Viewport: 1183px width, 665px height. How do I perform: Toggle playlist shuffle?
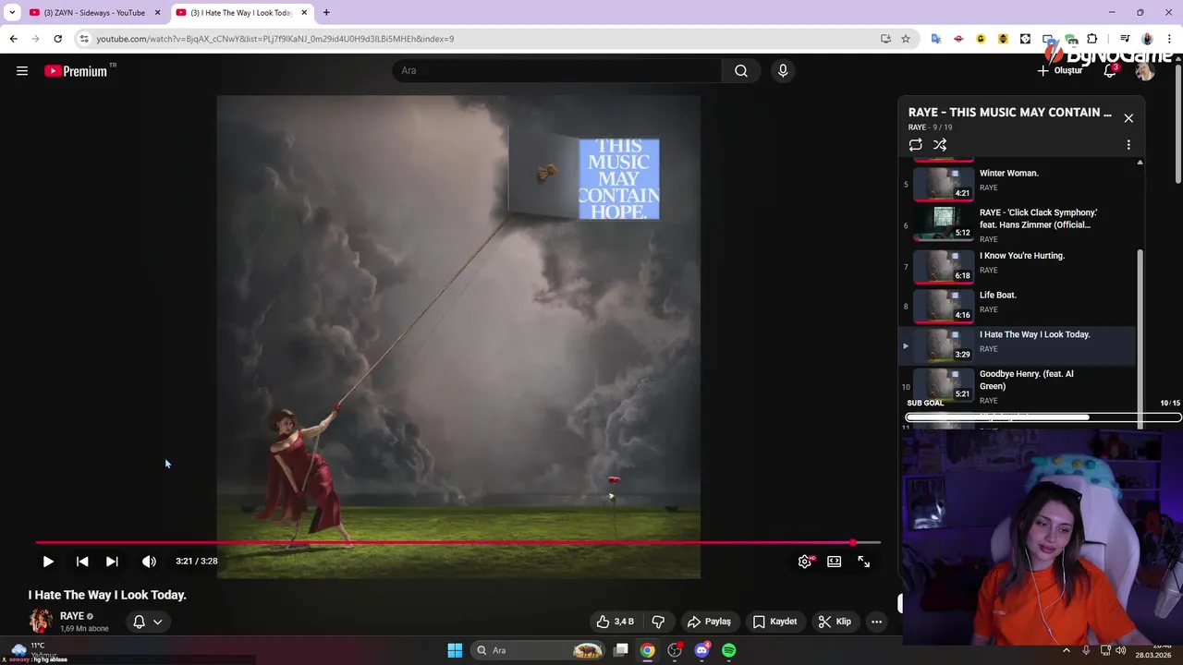click(940, 145)
